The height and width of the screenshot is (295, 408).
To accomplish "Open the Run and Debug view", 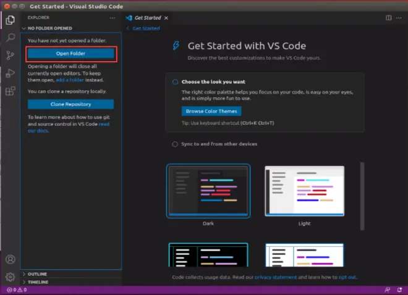I will pyautogui.click(x=11, y=73).
